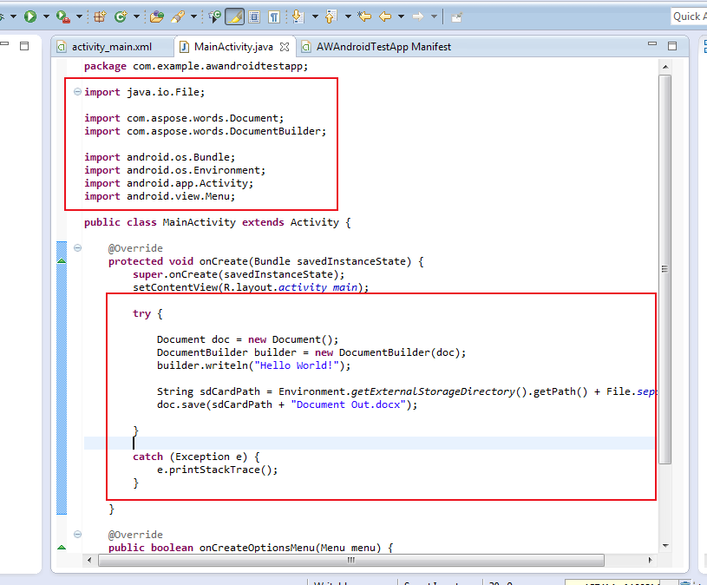Viewport: 707px width, 585px height.
Task: Click the vertical scrollbar down arrow
Action: pos(665,546)
